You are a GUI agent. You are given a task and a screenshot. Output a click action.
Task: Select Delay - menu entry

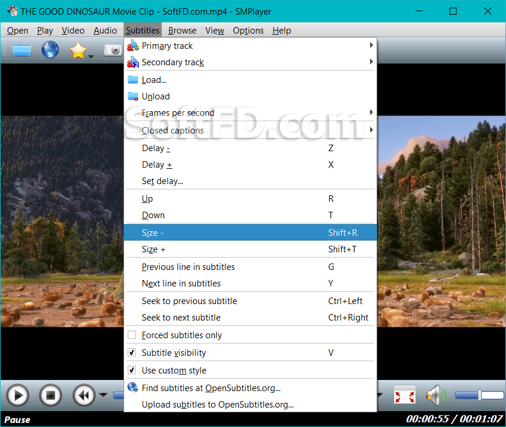[251, 148]
